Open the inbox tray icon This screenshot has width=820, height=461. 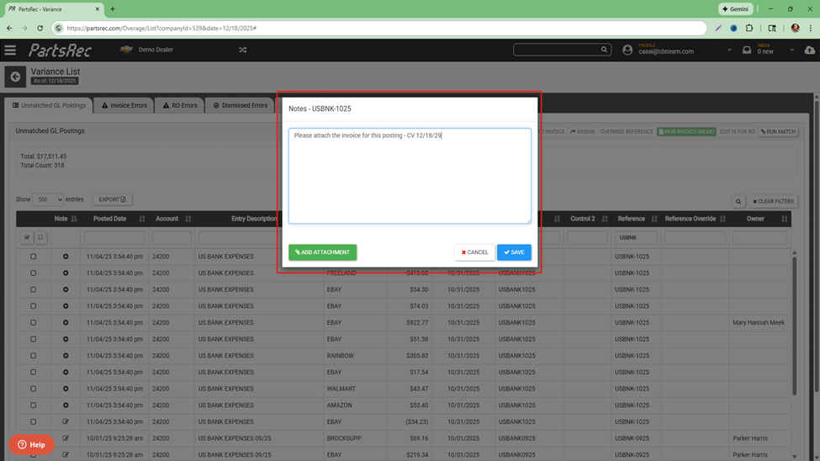coord(747,50)
